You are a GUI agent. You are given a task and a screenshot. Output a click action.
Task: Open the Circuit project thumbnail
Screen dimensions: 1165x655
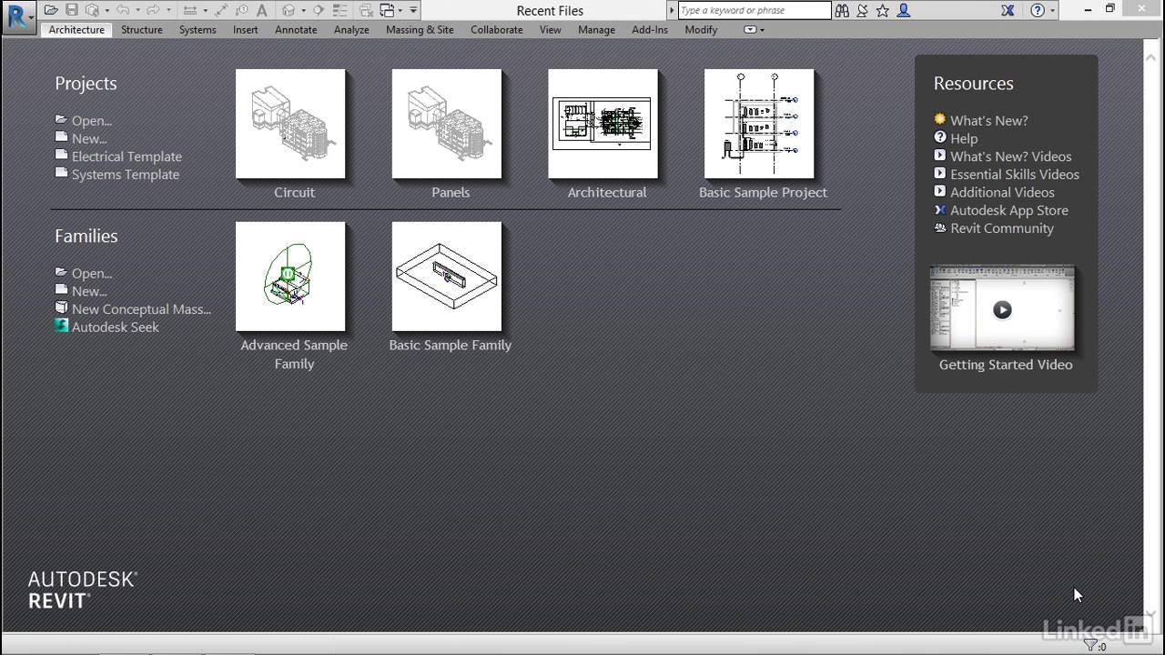(290, 124)
